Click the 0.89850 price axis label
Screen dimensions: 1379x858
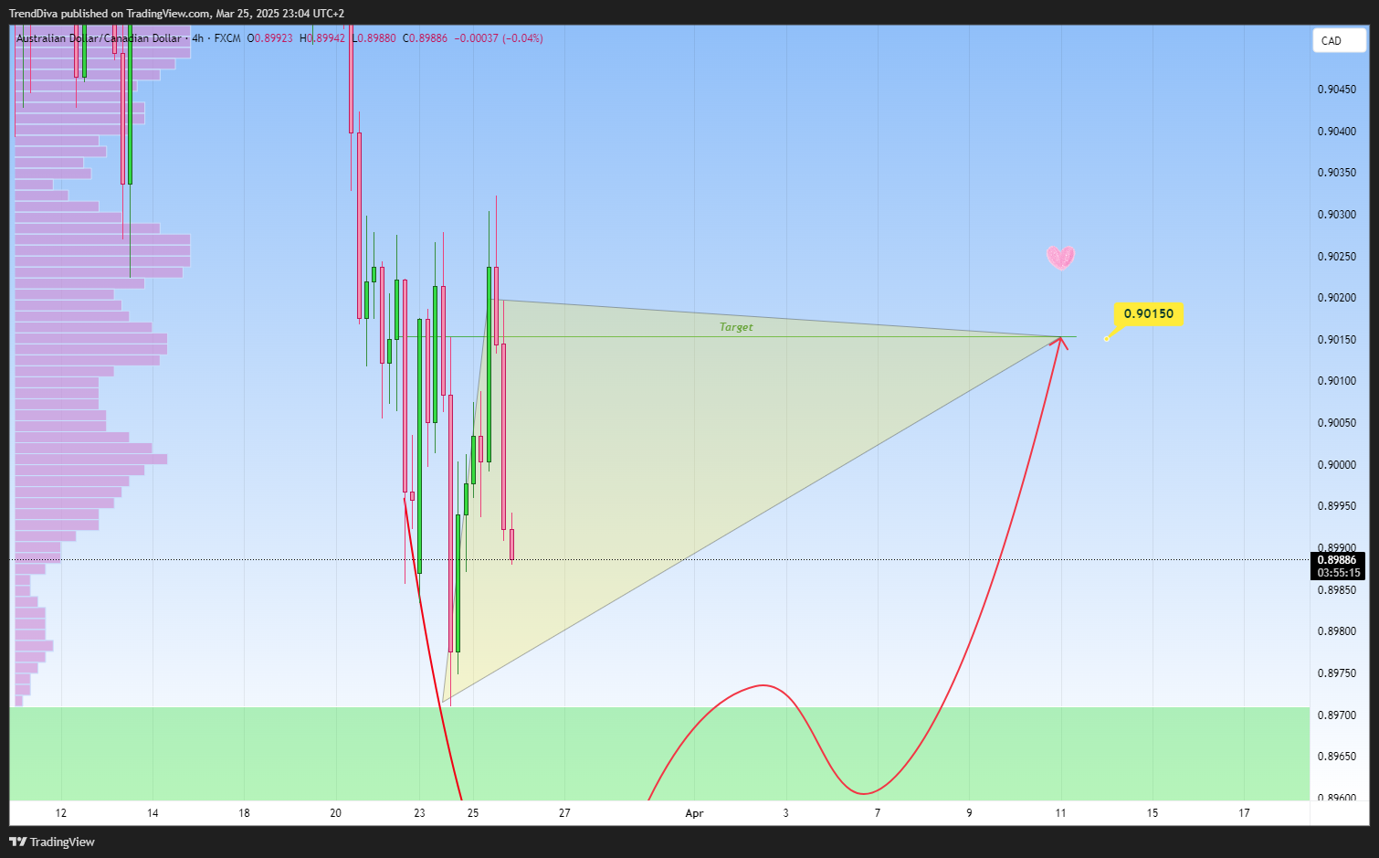(1336, 590)
